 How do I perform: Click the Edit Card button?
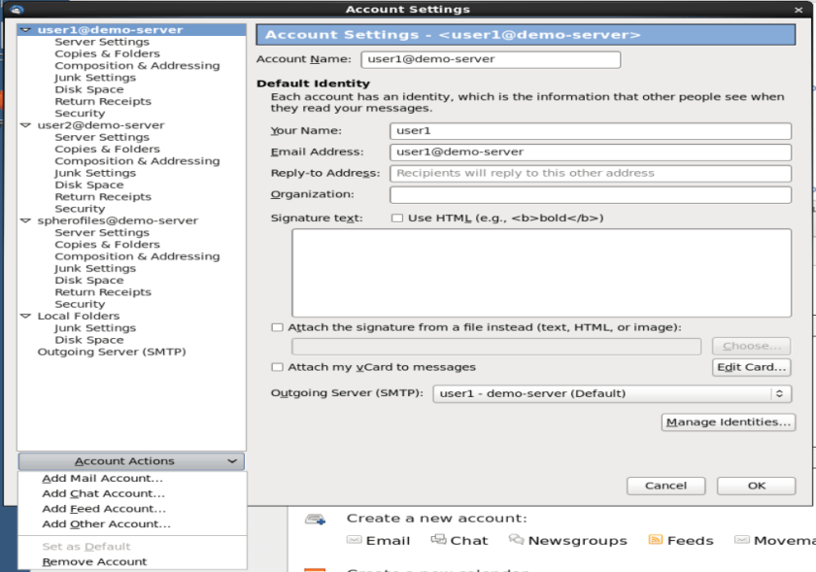click(751, 367)
